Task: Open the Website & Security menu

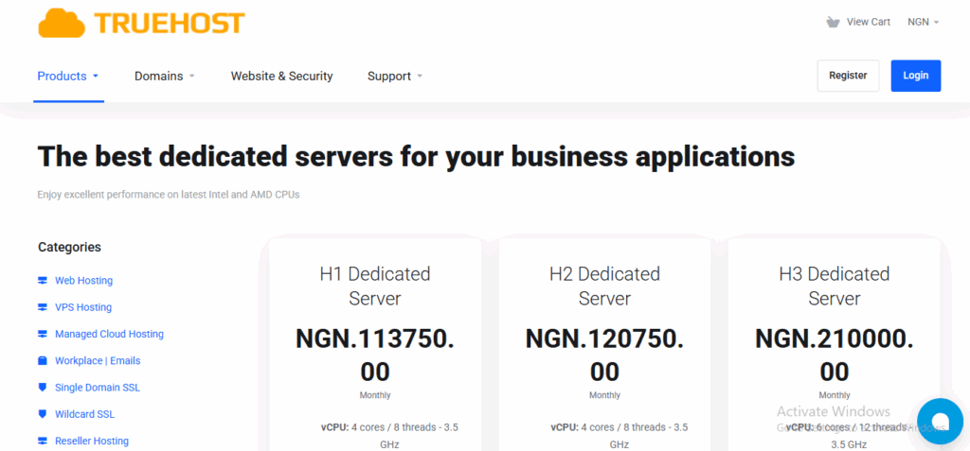Action: pos(281,76)
